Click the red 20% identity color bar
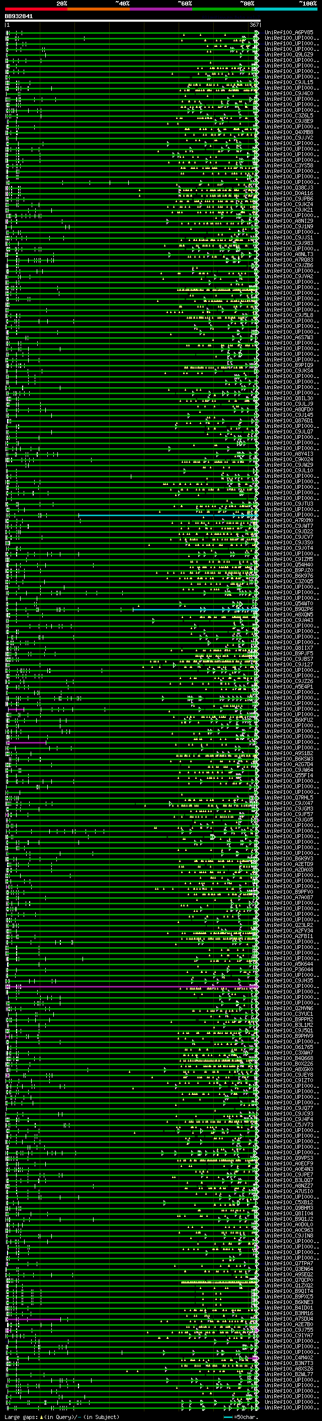322x1421 pixels. (x=36, y=9)
